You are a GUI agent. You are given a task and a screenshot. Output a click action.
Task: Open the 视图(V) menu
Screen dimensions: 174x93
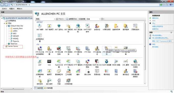(x=12, y=9)
